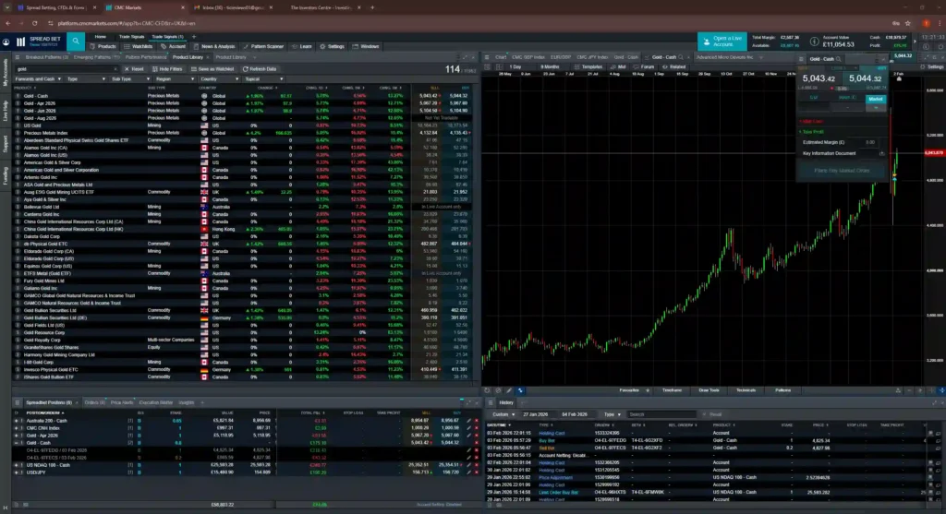Open the Region filter dropdown
Image resolution: width=946 pixels, height=514 pixels.
pyautogui.click(x=175, y=79)
